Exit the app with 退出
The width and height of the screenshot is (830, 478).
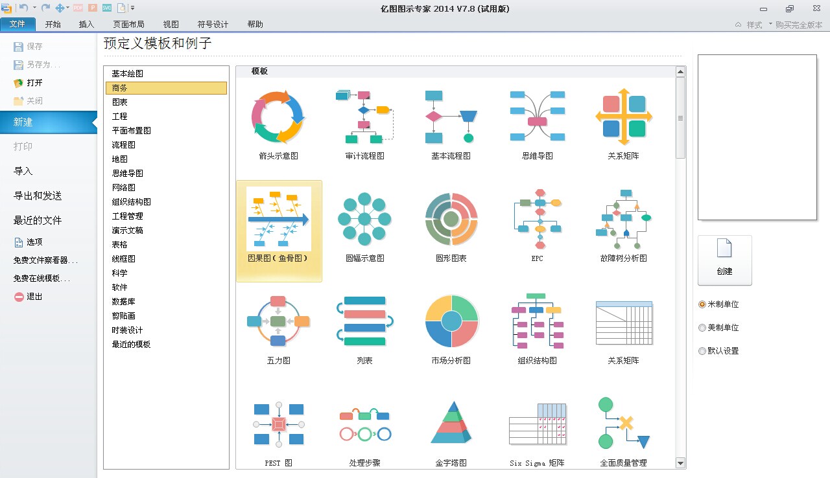pos(28,297)
